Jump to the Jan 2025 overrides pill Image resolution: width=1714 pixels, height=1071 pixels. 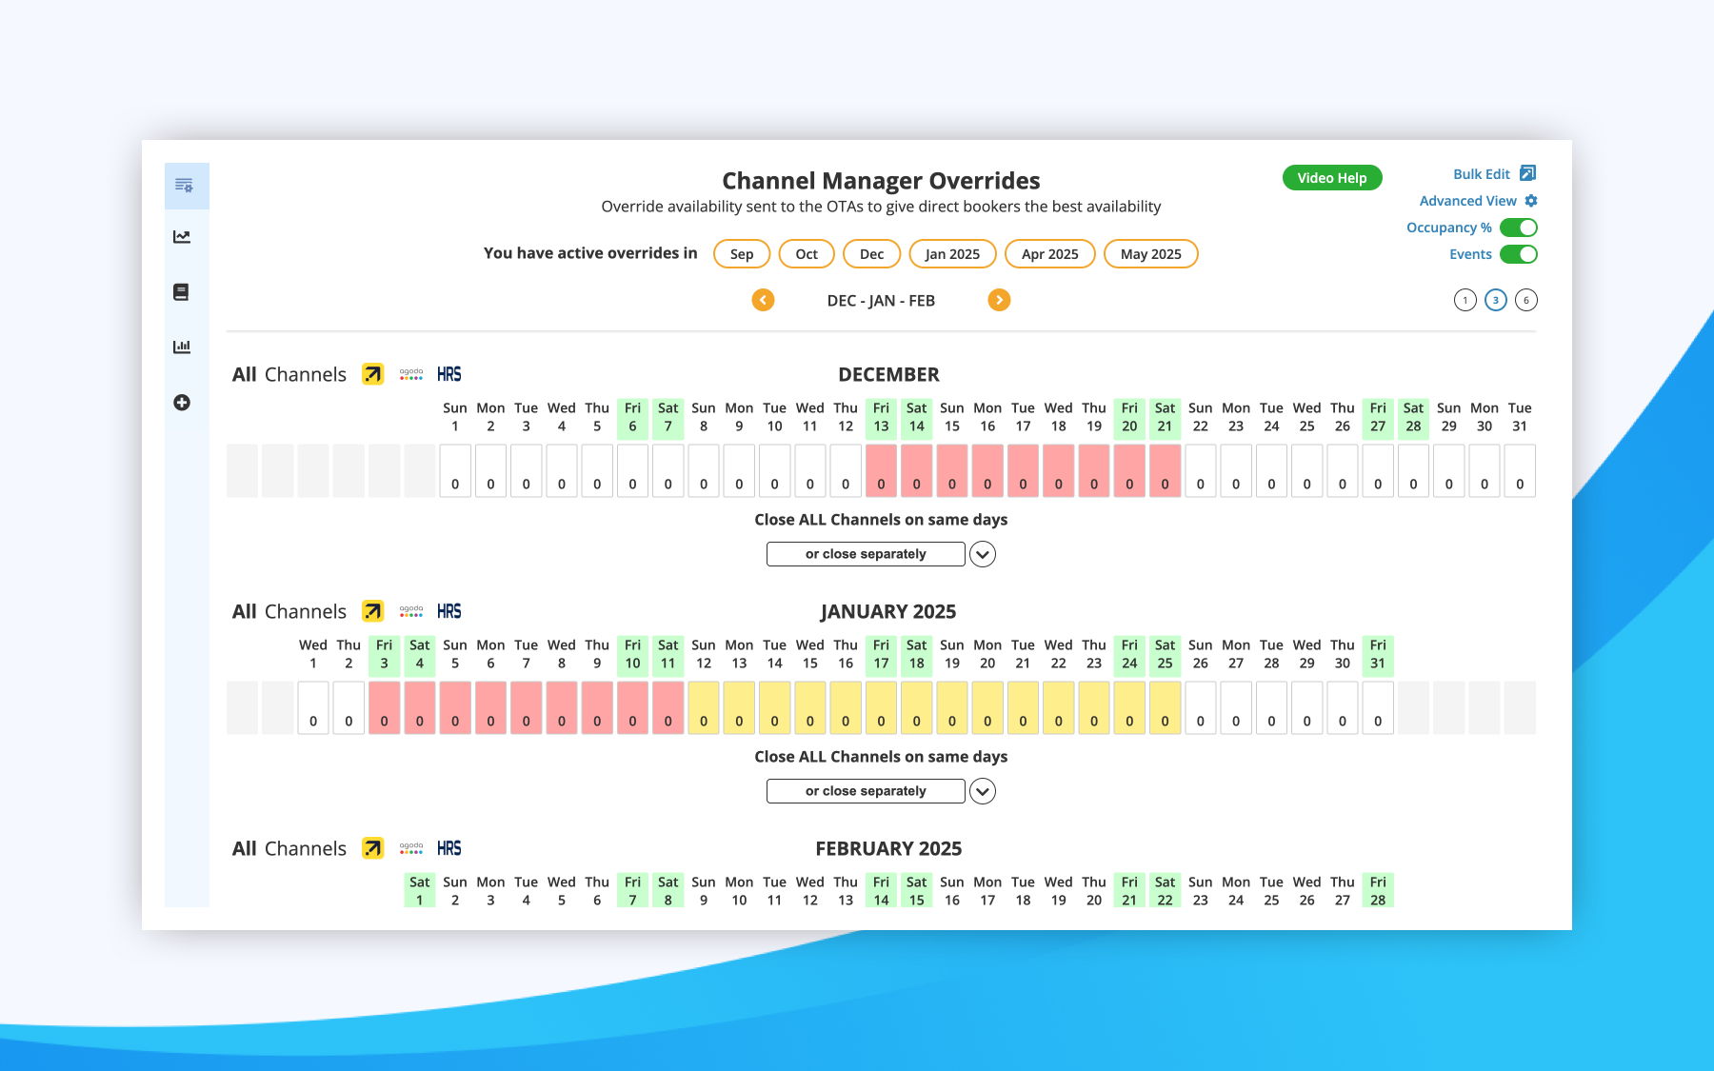(952, 254)
